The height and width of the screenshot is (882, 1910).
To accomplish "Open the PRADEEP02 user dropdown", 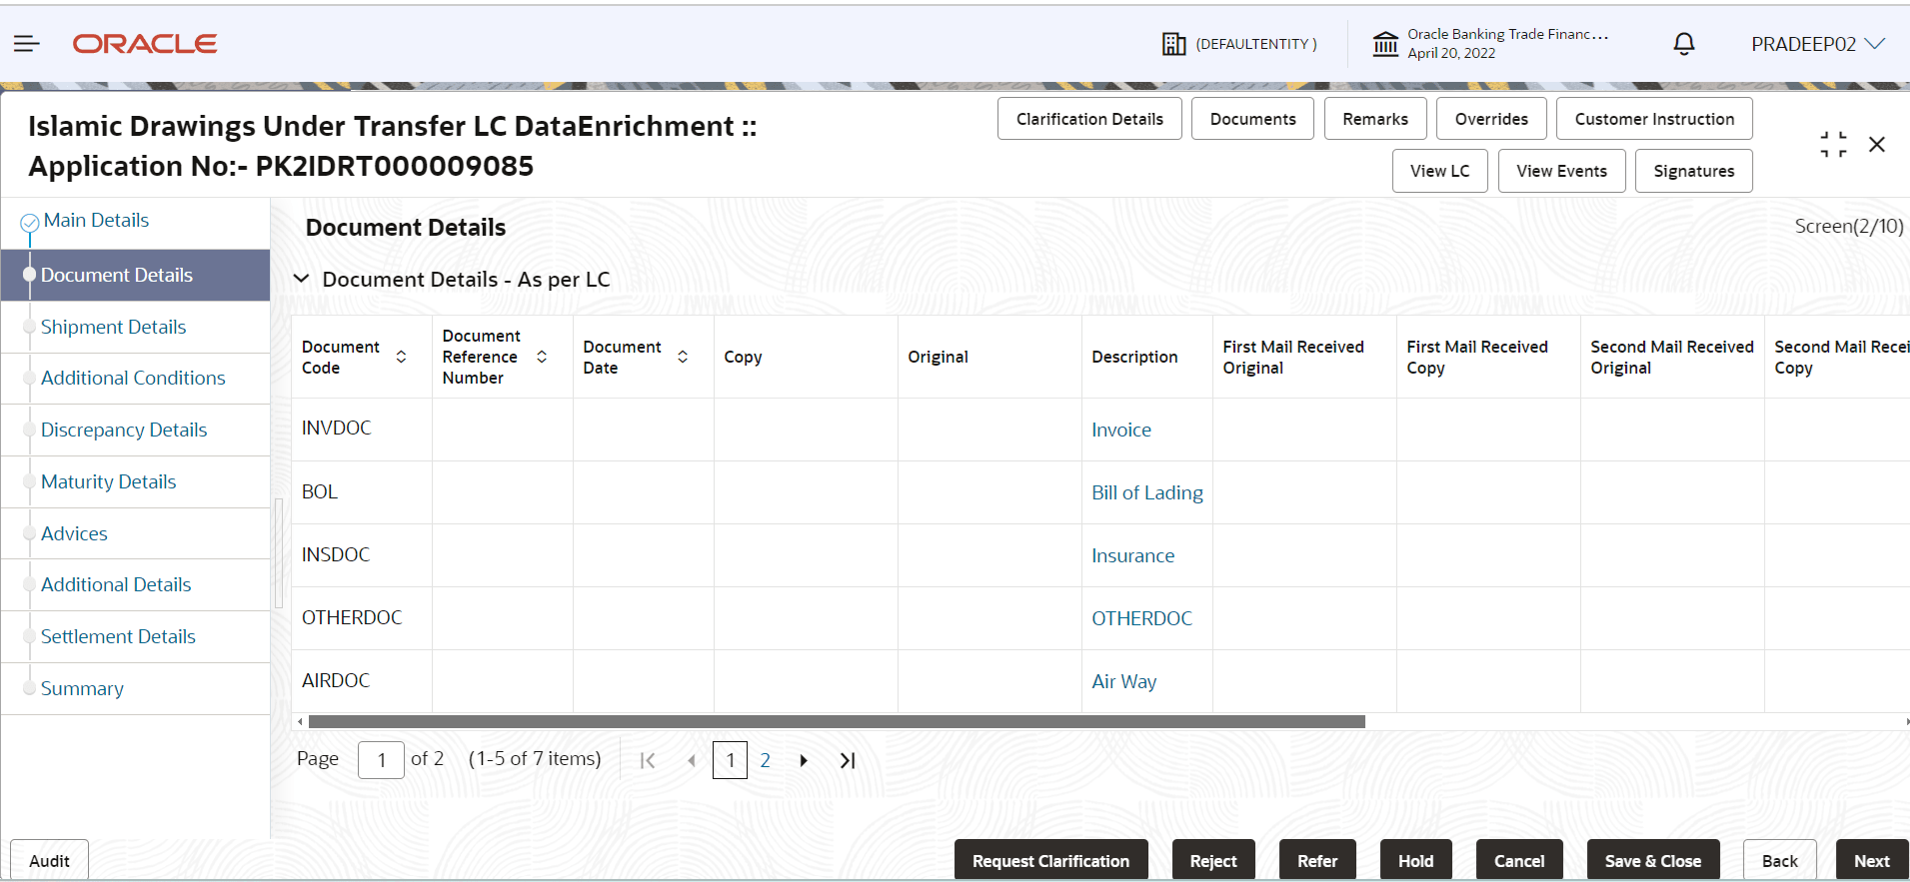I will [x=1818, y=44].
